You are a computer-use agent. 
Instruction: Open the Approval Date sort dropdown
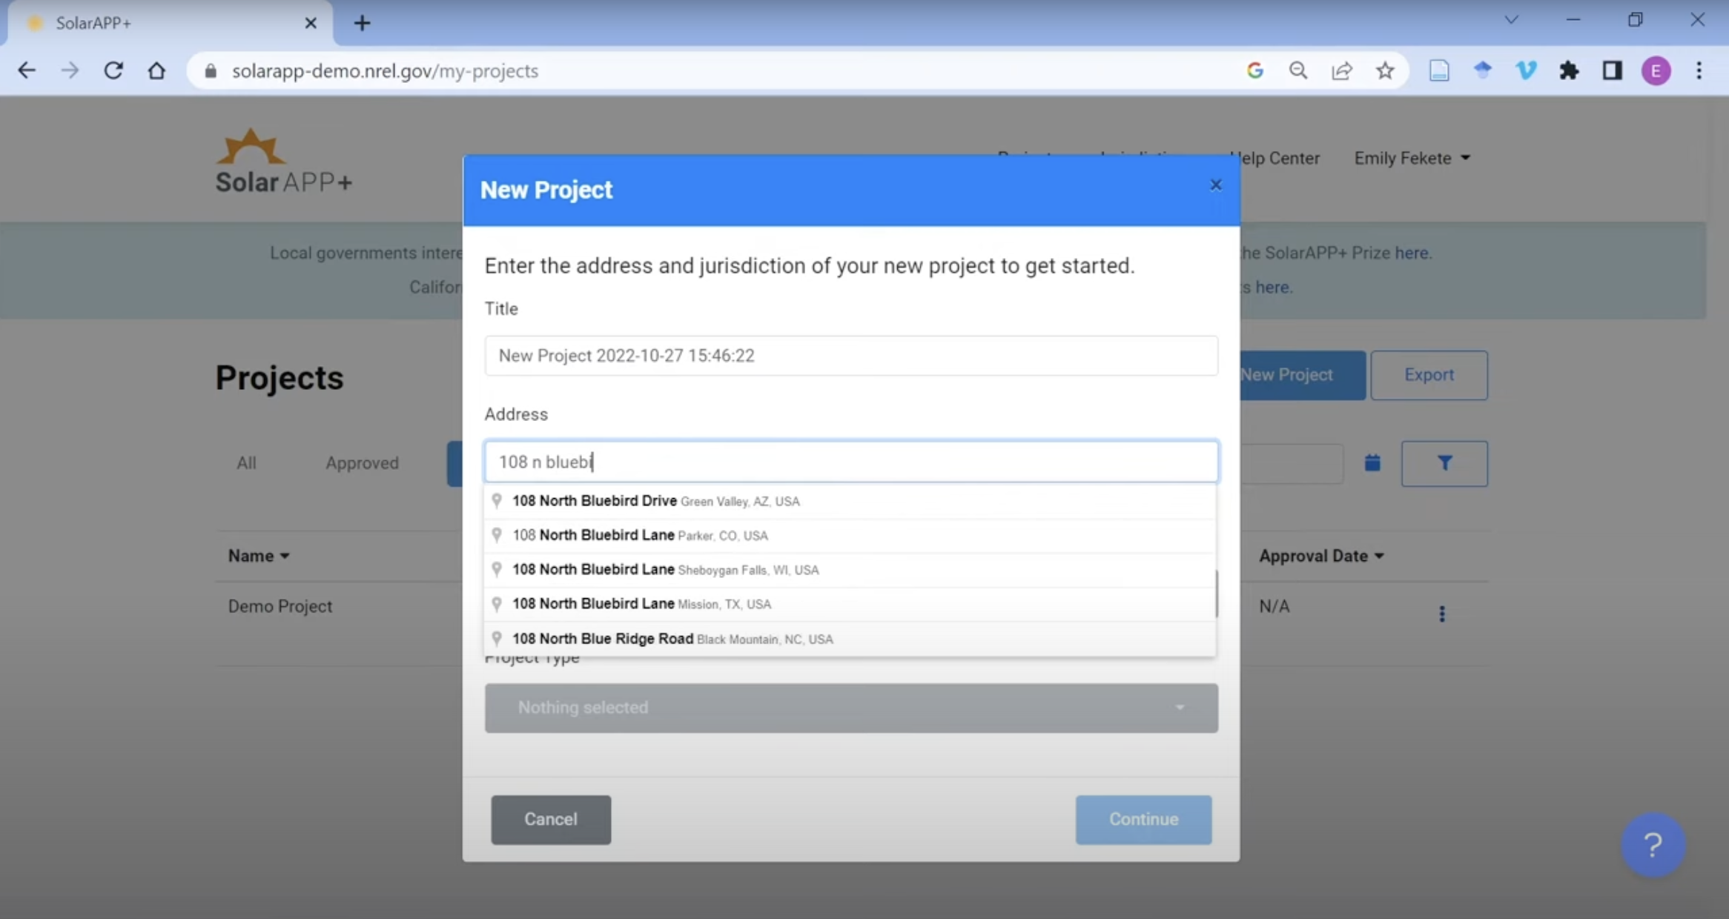(x=1320, y=555)
